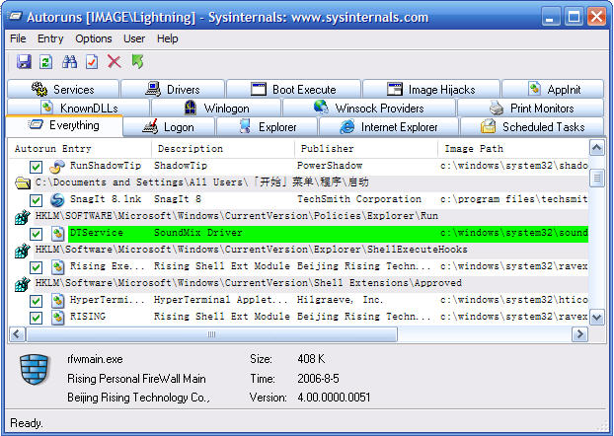Select the Everything tab
The image size is (614, 436).
coord(64,125)
